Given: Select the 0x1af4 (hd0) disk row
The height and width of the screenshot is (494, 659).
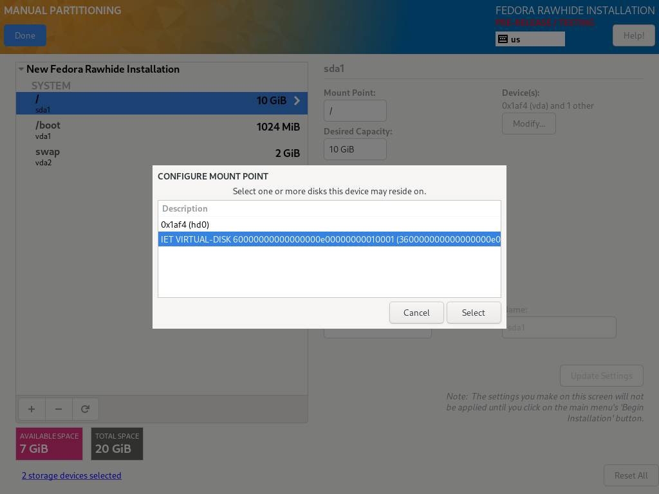Looking at the screenshot, I should [x=329, y=224].
